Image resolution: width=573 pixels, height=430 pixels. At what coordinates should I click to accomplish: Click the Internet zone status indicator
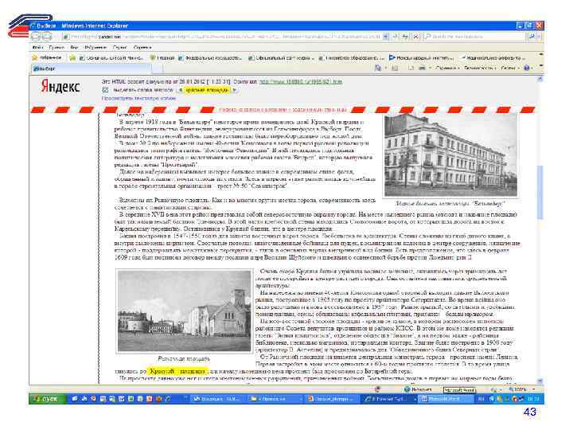[x=418, y=389]
